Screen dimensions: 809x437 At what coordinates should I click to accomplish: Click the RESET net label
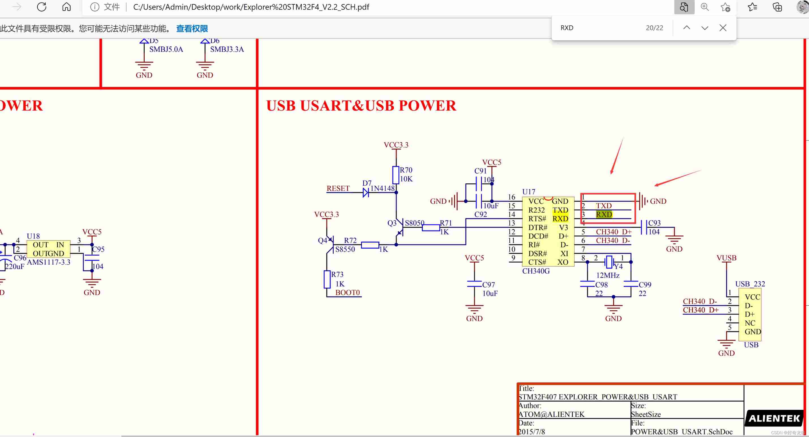338,188
